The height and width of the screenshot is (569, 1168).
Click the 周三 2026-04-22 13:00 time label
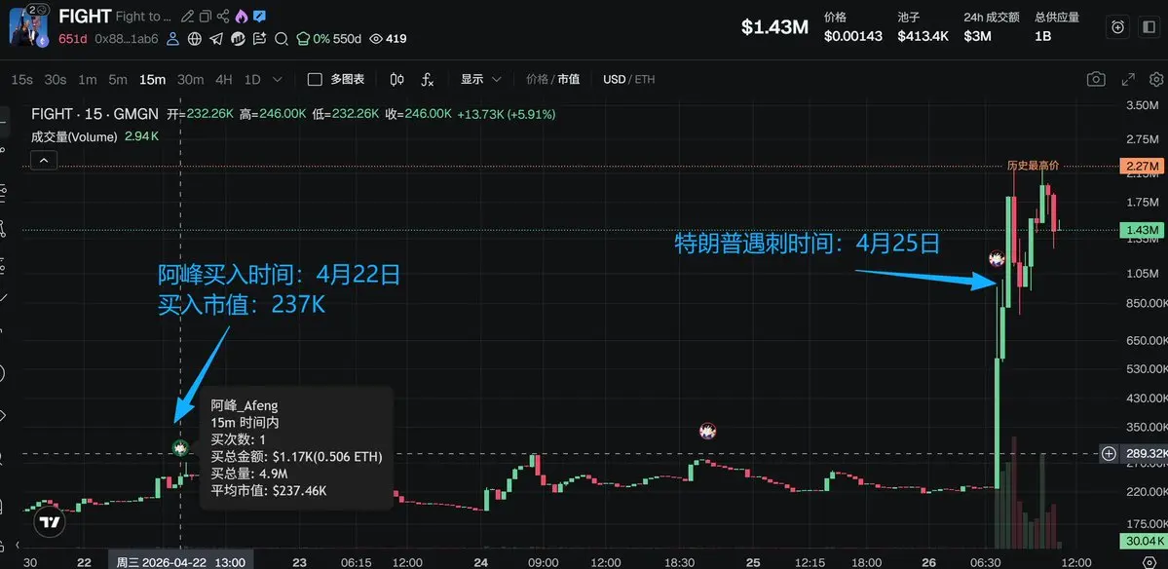[181, 562]
